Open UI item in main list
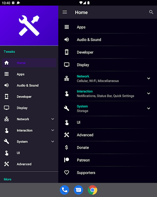 click(108, 122)
